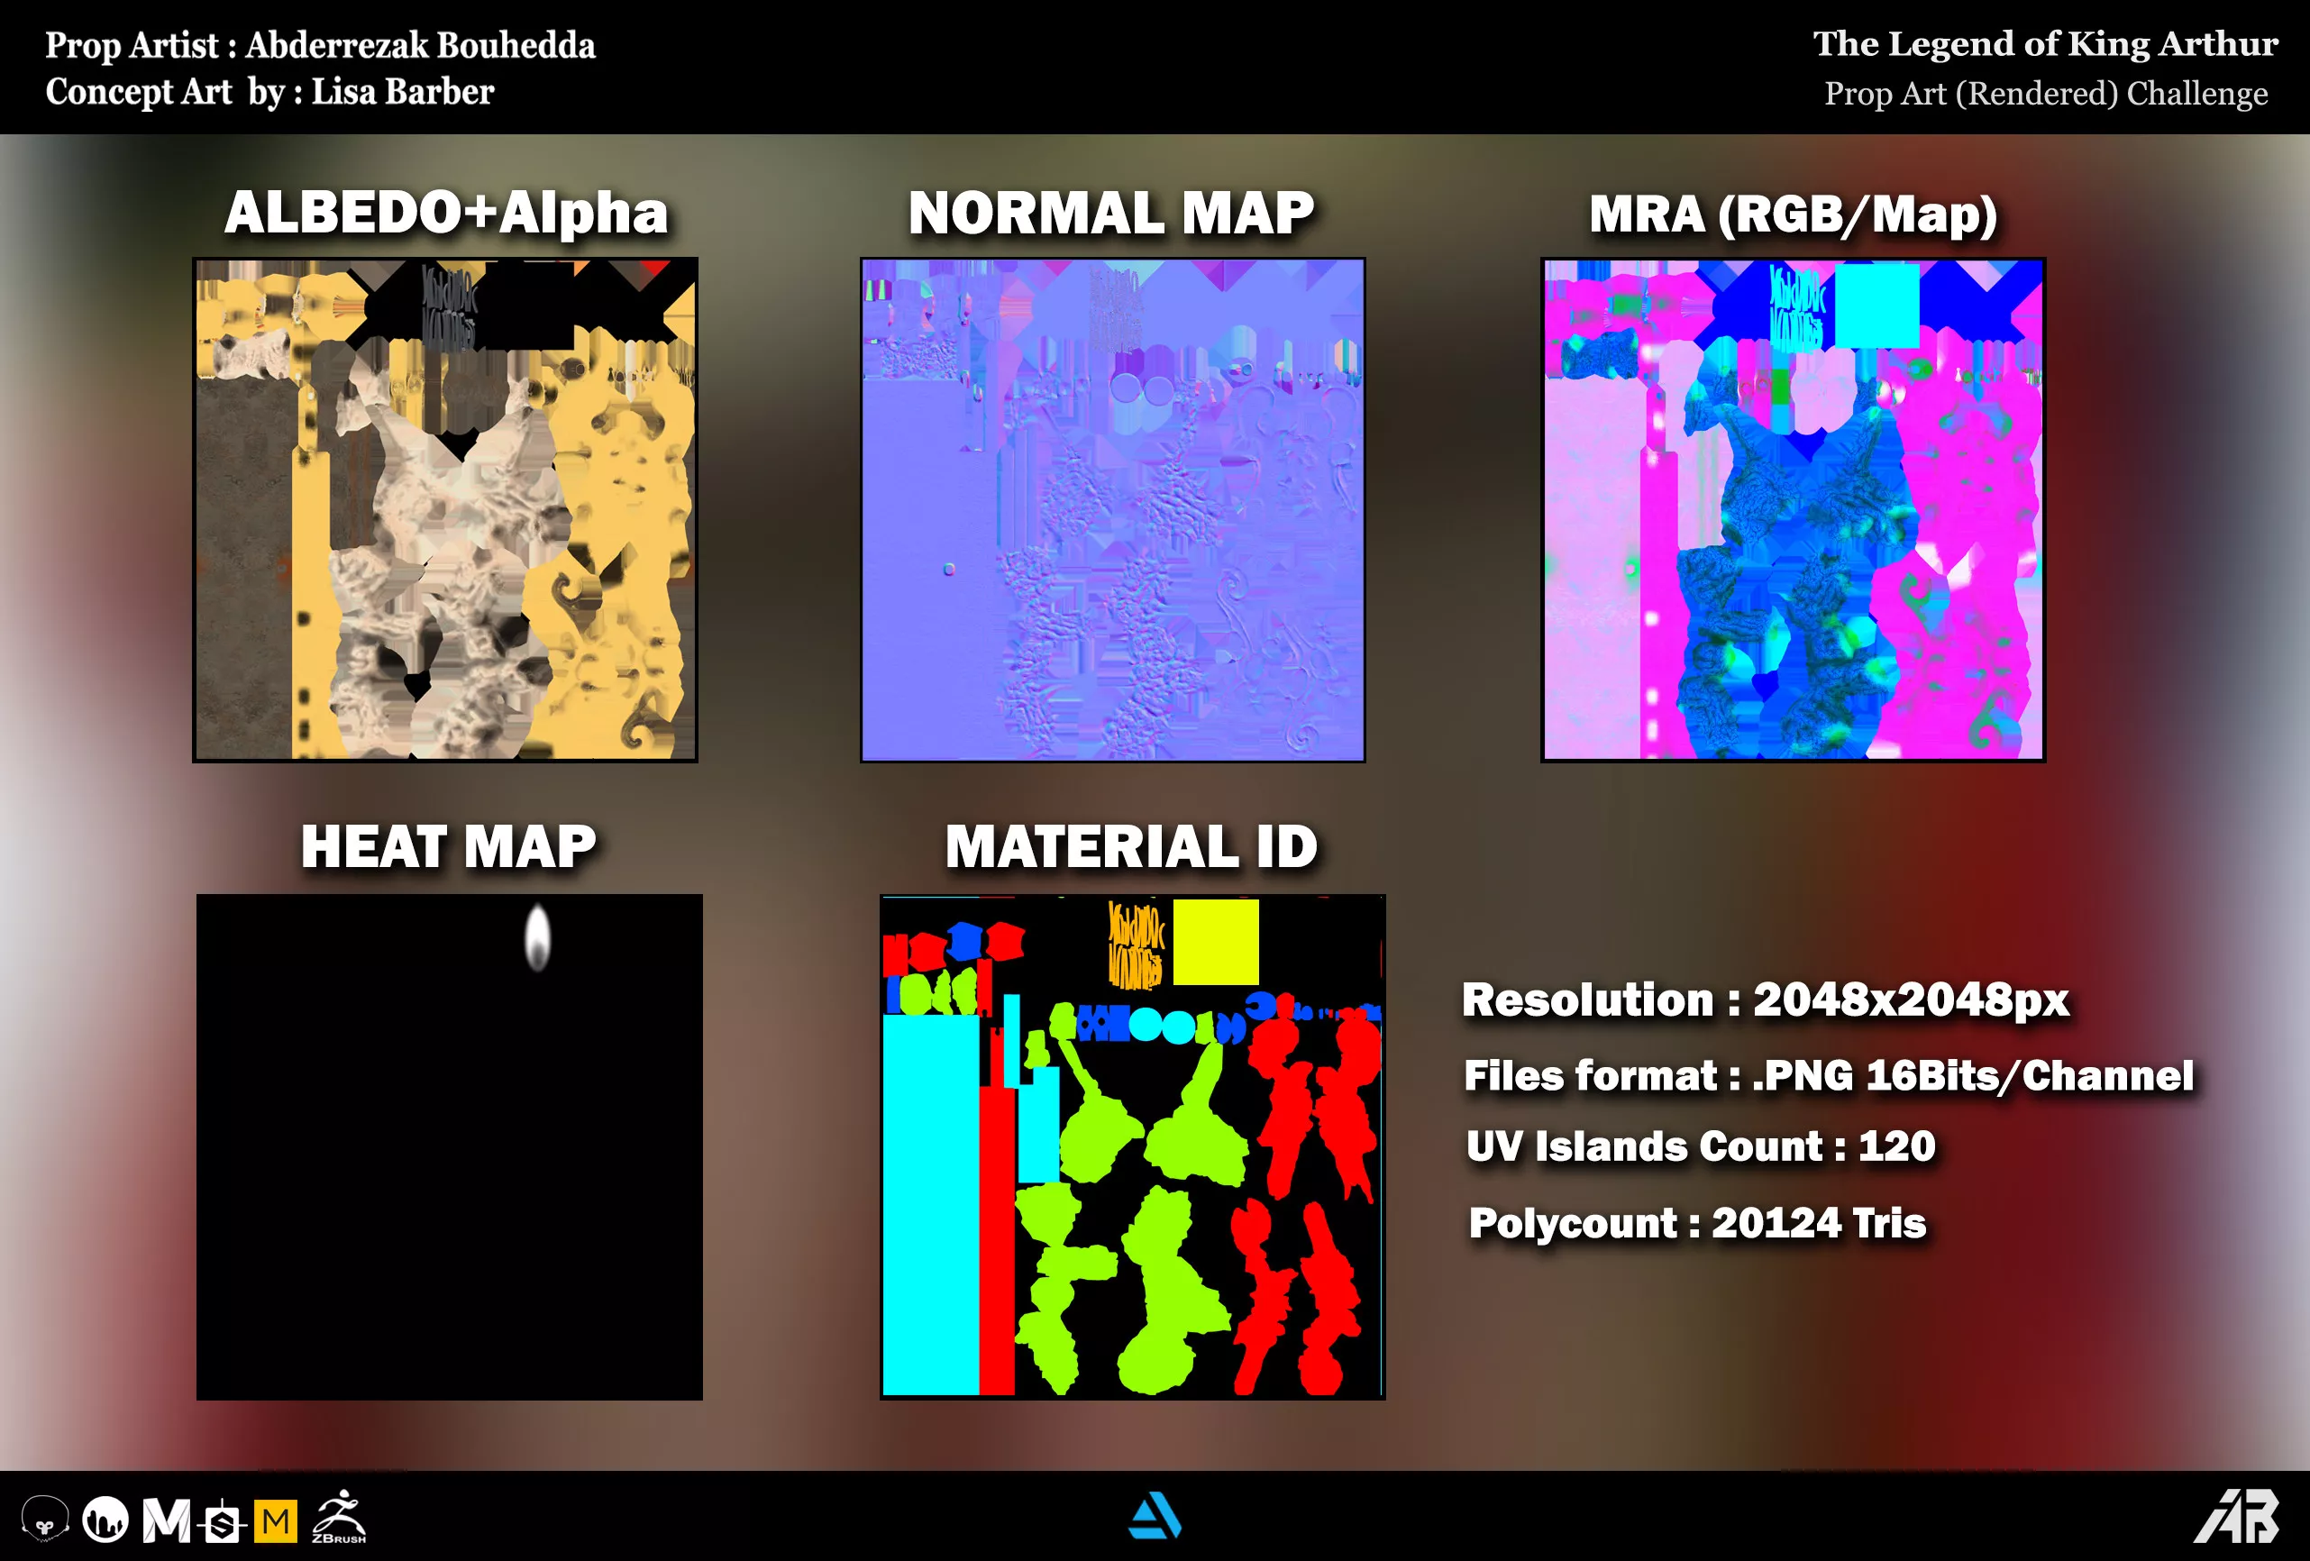Click the blue ArtStation logo
The width and height of the screenshot is (2310, 1561).
(1154, 1516)
